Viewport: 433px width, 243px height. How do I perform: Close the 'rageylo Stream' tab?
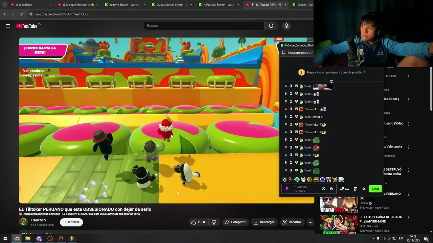(145, 5)
